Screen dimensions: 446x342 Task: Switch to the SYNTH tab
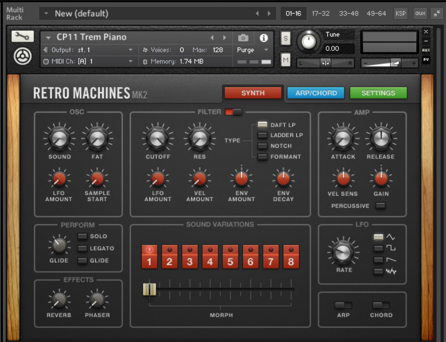[253, 93]
